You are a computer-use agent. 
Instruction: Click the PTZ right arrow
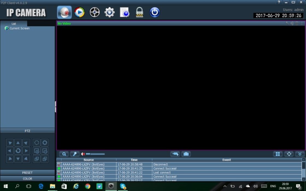pyautogui.click(x=26, y=151)
